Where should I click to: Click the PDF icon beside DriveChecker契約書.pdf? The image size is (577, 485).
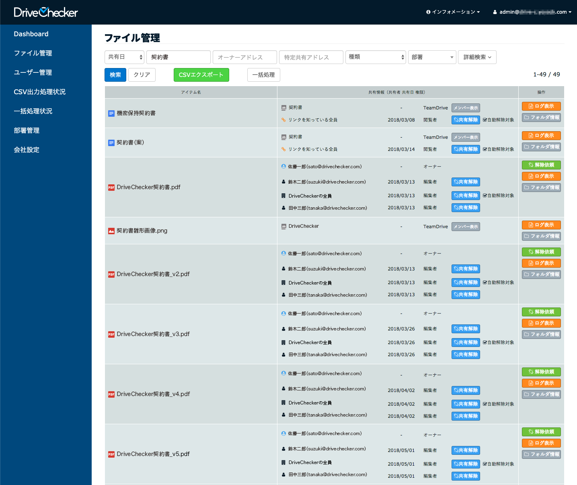pos(111,188)
